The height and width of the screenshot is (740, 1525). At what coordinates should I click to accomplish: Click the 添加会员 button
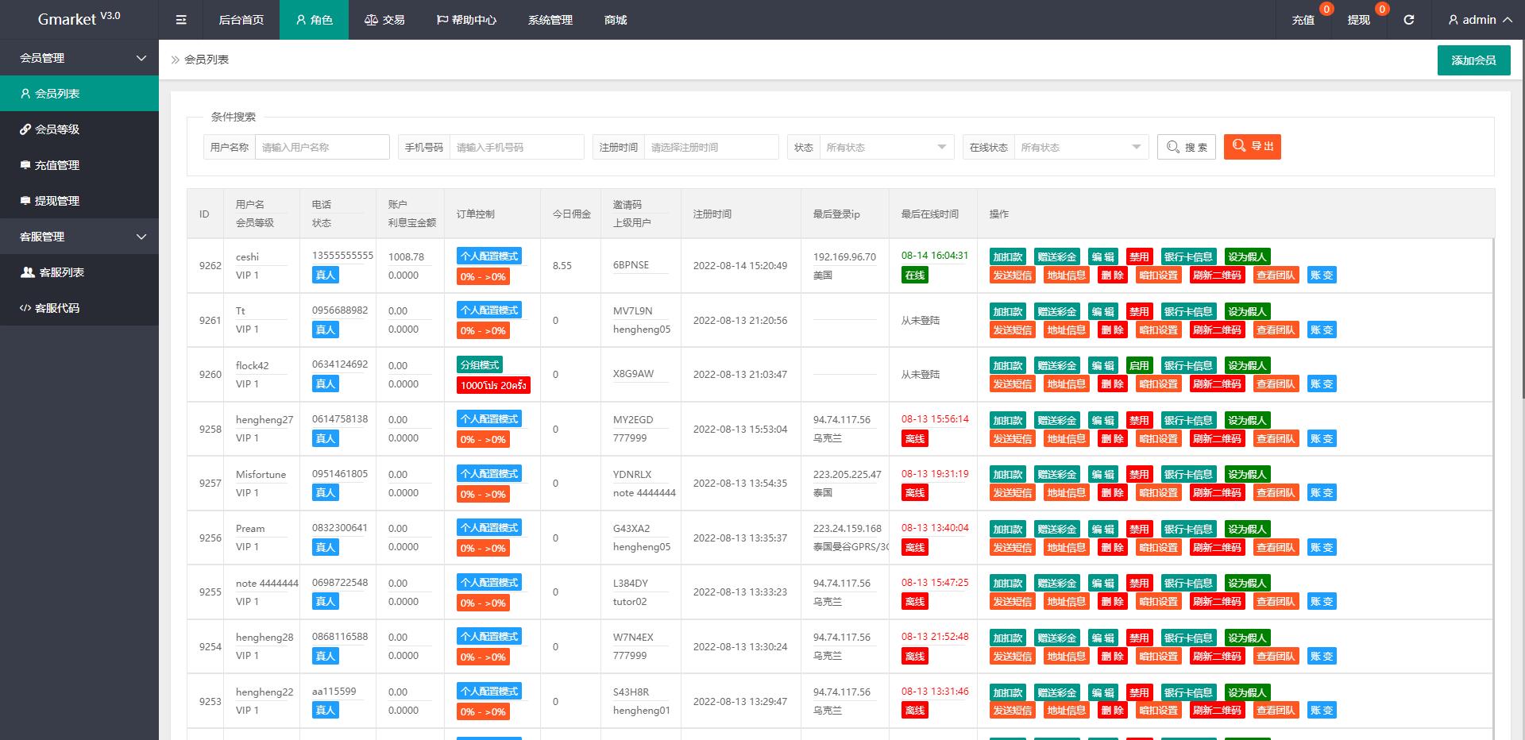pos(1473,60)
